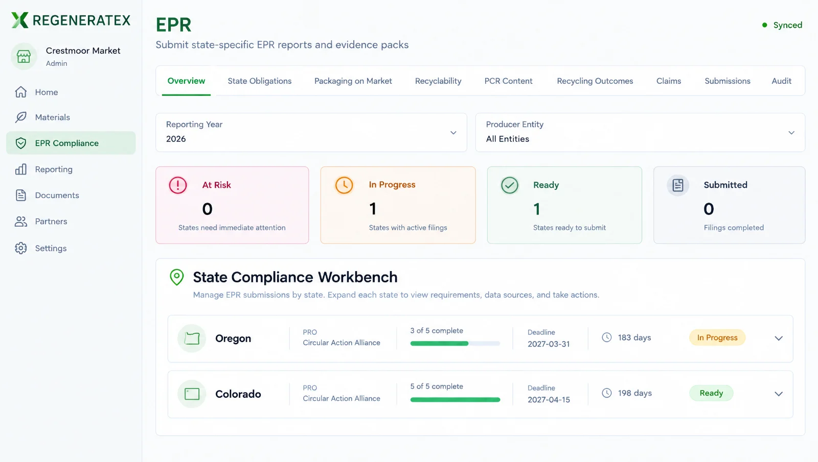Go to the Submissions tab
This screenshot has width=818, height=462.
tap(728, 81)
